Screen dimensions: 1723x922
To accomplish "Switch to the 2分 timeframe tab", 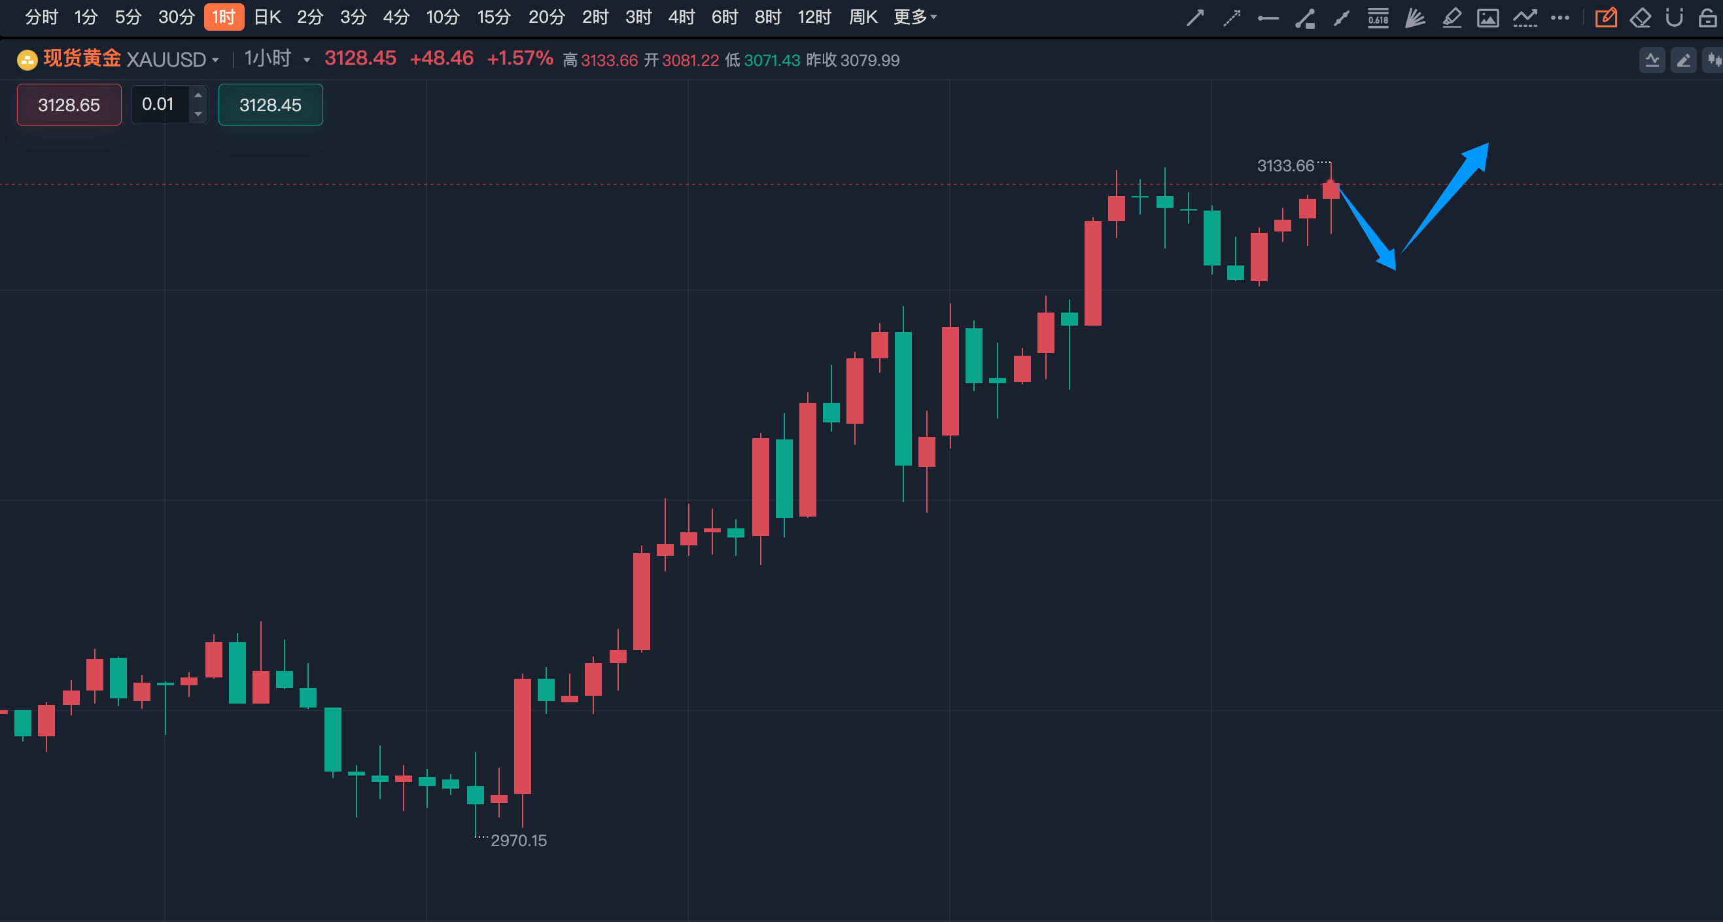I will tap(309, 17).
